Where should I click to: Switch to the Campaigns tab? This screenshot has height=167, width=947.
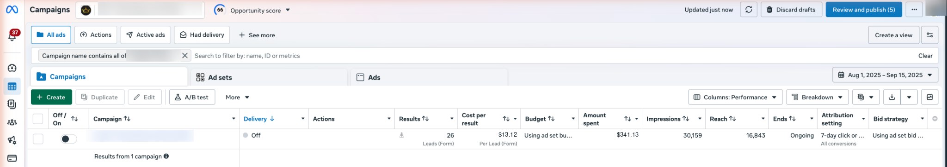[109, 76]
